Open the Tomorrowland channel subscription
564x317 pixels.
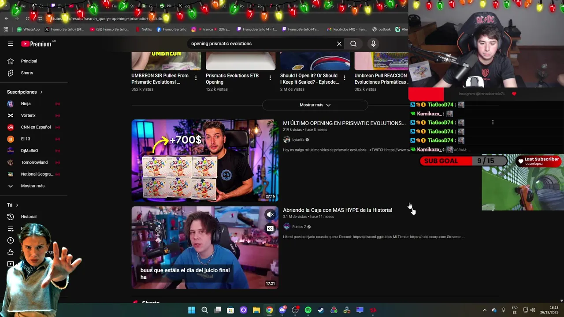click(x=33, y=162)
